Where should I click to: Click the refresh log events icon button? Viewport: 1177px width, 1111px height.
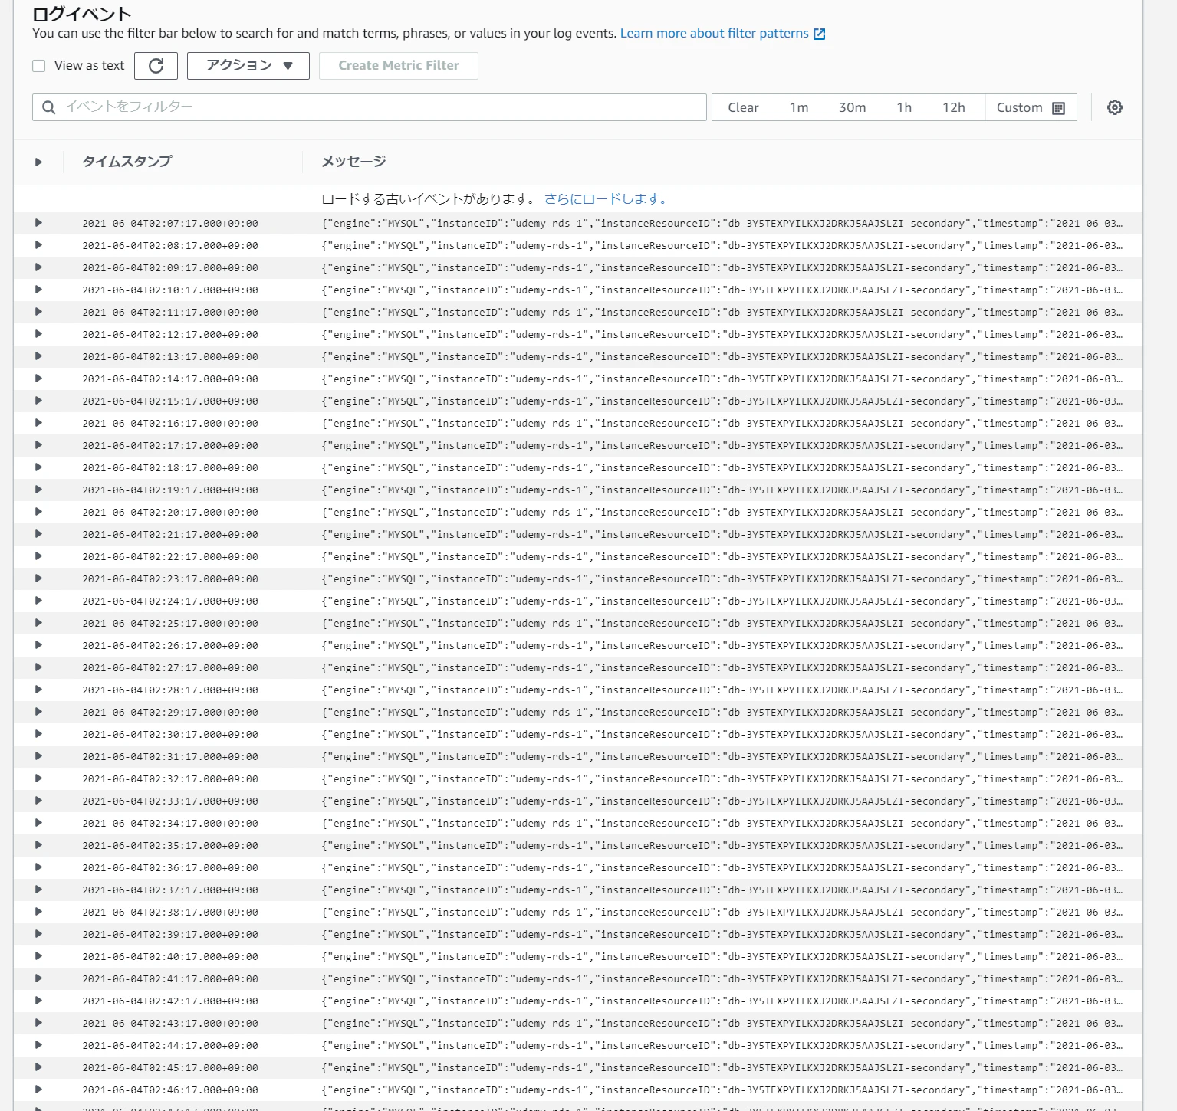(156, 66)
